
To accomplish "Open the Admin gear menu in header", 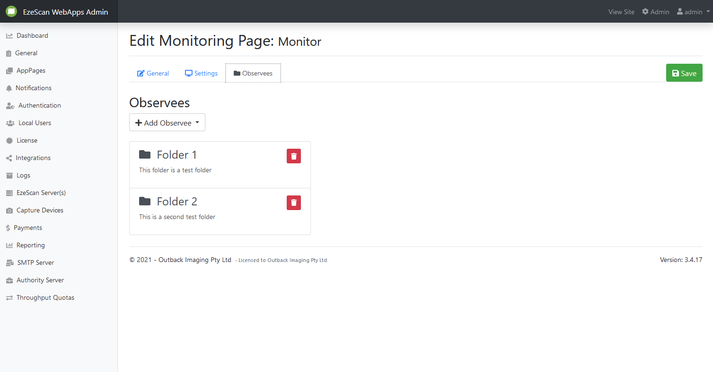I will (655, 12).
